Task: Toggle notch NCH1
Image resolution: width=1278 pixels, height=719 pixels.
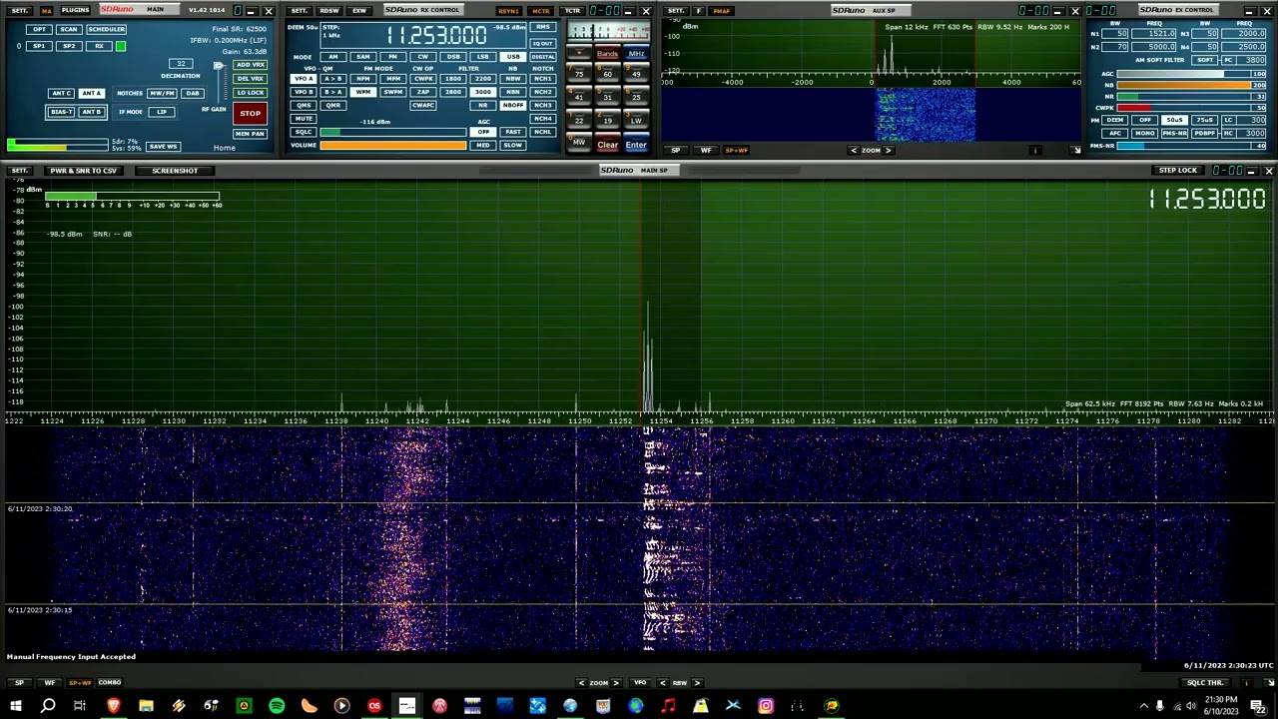Action: pyautogui.click(x=542, y=79)
